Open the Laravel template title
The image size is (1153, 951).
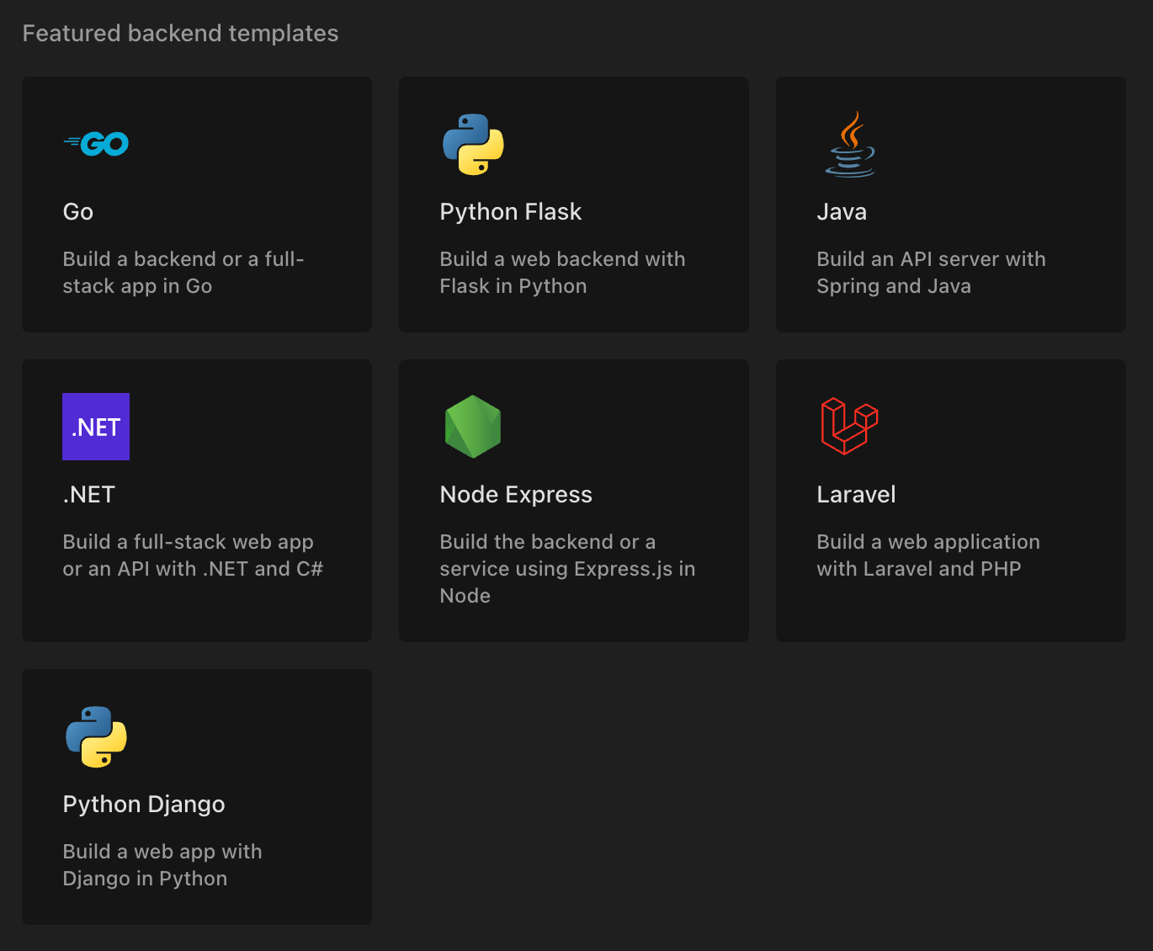(856, 495)
